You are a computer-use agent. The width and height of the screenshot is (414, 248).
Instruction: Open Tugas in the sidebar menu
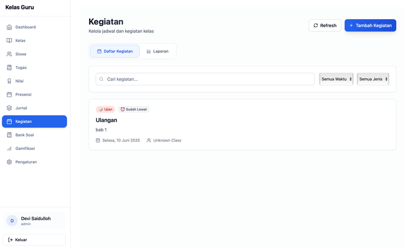(21, 68)
